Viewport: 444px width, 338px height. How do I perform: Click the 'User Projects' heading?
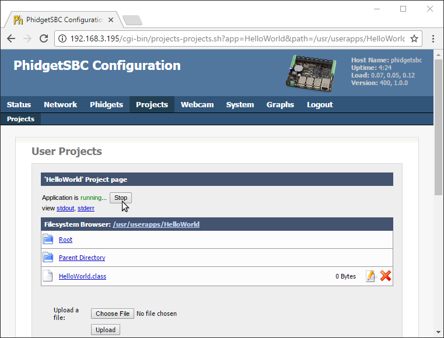click(67, 152)
